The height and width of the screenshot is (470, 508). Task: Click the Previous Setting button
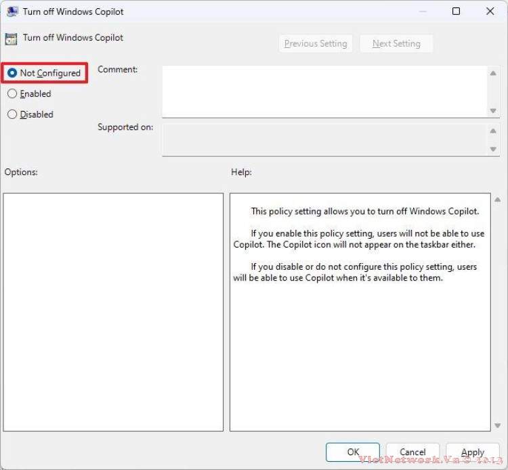[x=316, y=44]
